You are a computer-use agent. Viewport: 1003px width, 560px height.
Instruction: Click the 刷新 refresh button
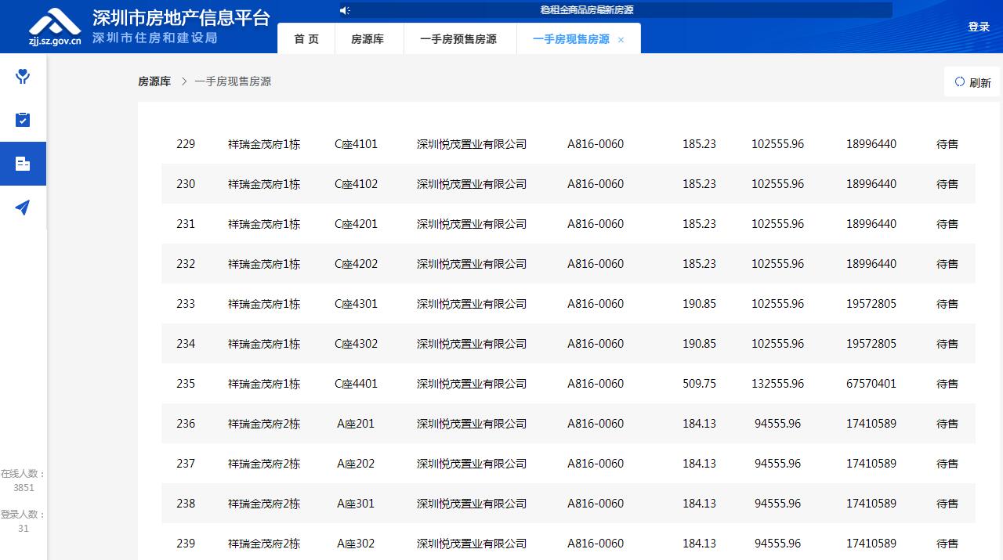972,82
